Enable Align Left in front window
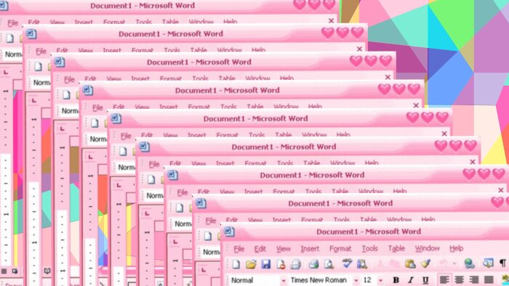 coord(444,279)
